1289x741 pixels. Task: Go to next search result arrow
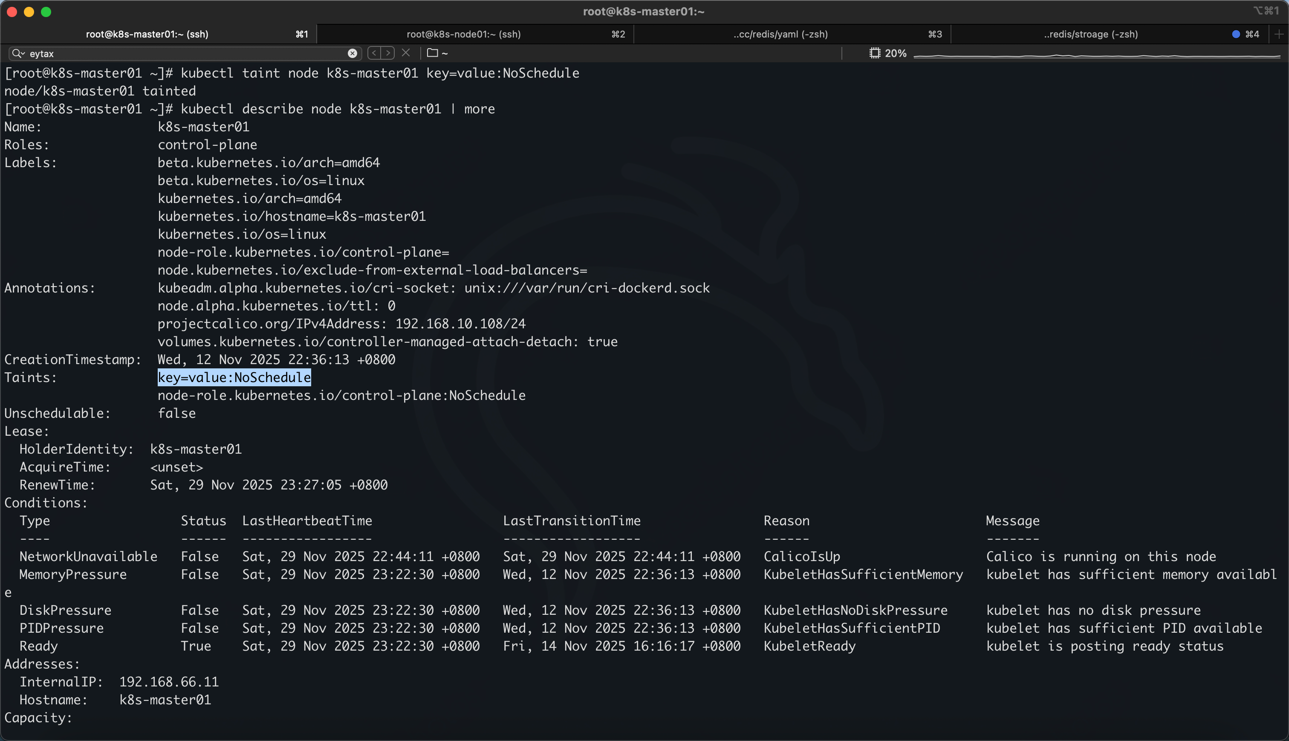click(388, 53)
